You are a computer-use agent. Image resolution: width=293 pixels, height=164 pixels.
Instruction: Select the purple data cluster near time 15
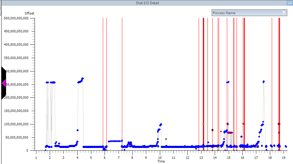[x=230, y=133]
